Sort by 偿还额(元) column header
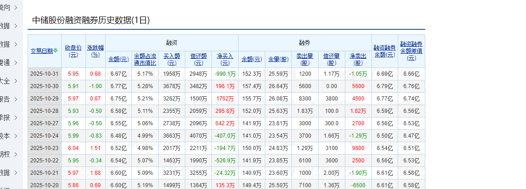 point(199,59)
